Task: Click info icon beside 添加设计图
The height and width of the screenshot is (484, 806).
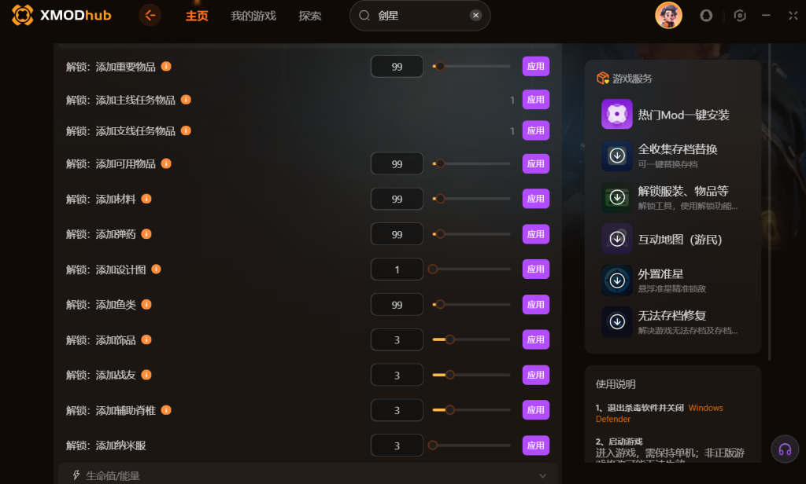Action: pos(157,269)
